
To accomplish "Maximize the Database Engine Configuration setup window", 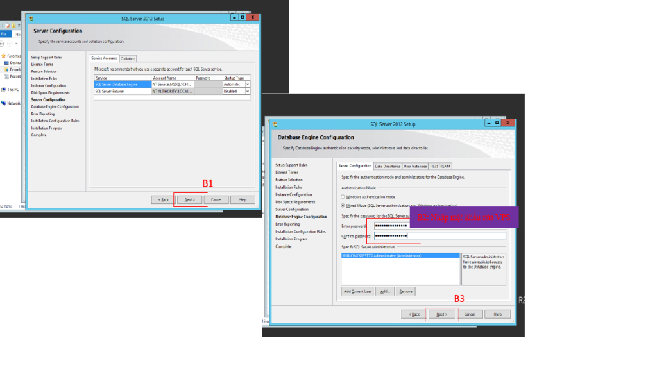I will coord(497,122).
